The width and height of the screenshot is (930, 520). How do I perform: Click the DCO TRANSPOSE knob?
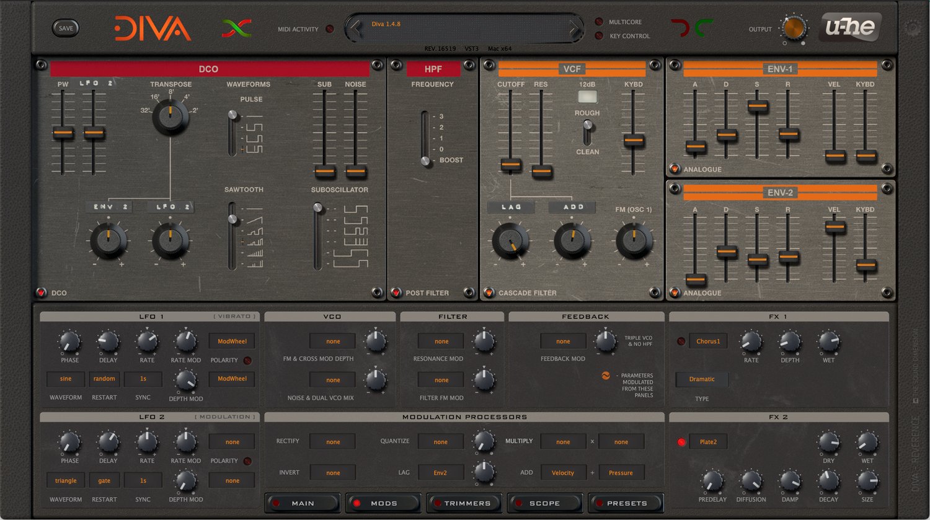click(170, 117)
